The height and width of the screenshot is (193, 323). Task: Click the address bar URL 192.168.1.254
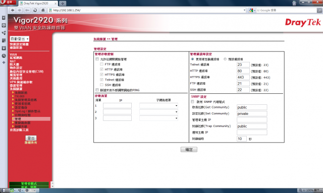pyautogui.click(x=67, y=10)
